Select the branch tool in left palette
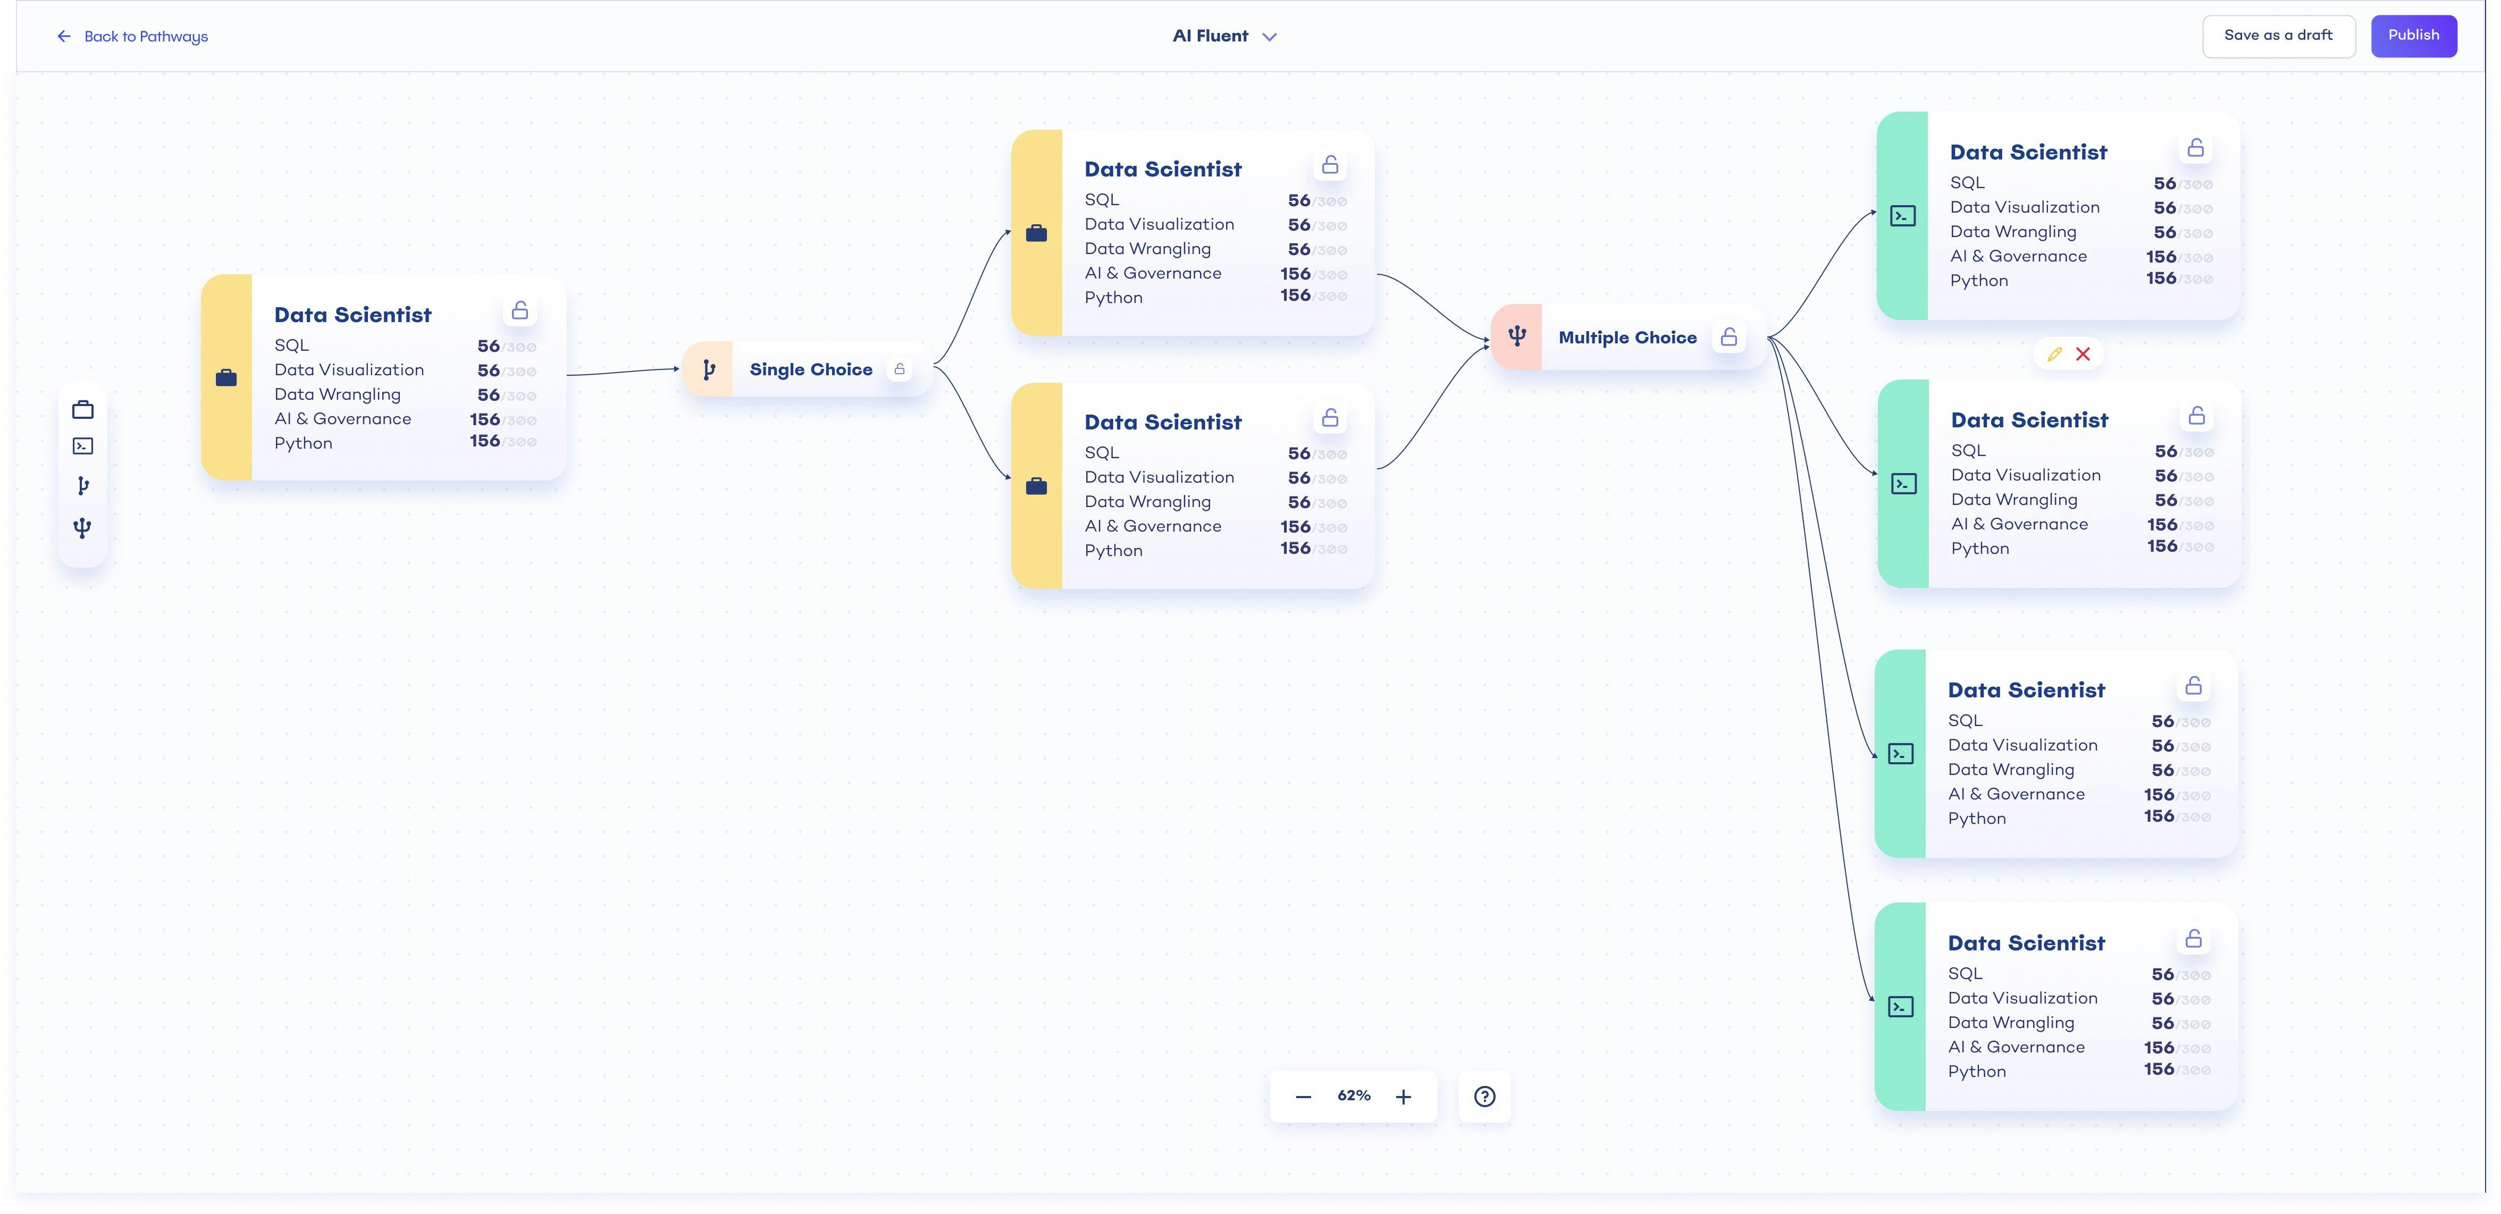Viewport: 2501px width, 1214px height. click(x=82, y=486)
